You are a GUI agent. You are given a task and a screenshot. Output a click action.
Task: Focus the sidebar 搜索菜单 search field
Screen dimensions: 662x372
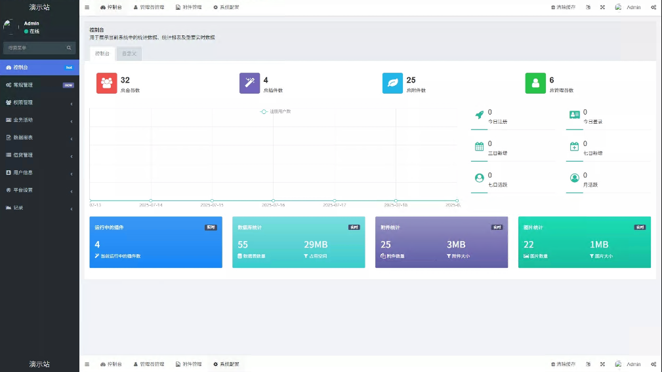coord(34,48)
